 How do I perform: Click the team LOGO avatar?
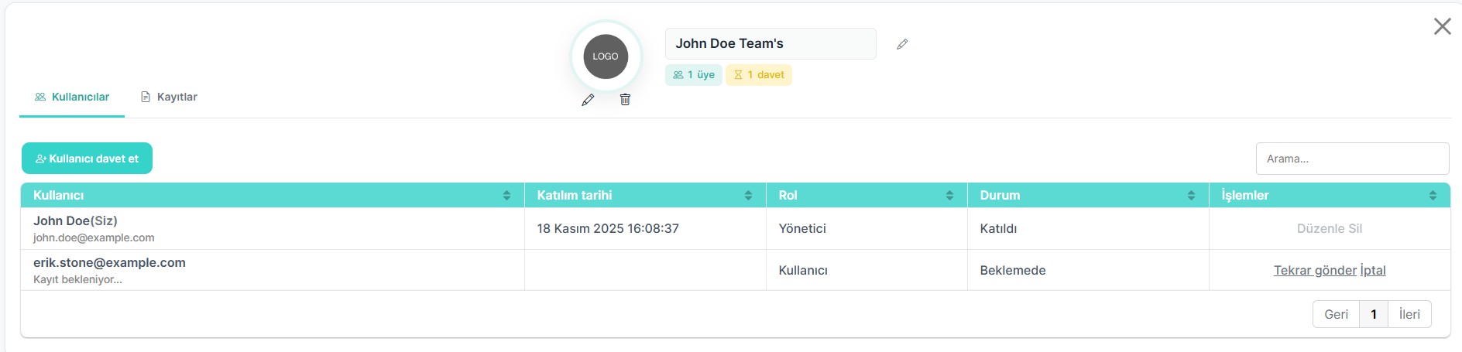coord(606,56)
